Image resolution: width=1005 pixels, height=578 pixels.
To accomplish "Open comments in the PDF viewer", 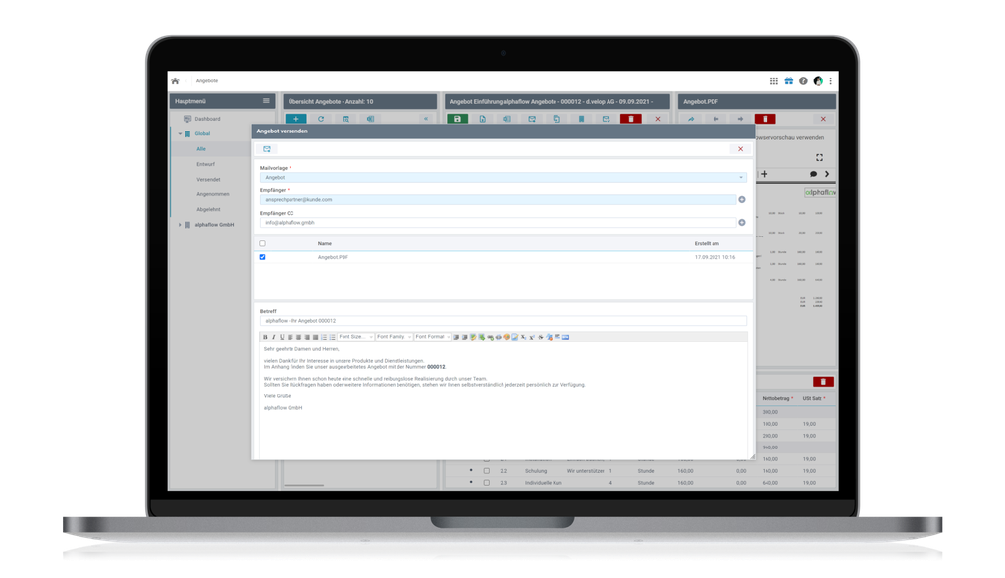I will tap(813, 174).
